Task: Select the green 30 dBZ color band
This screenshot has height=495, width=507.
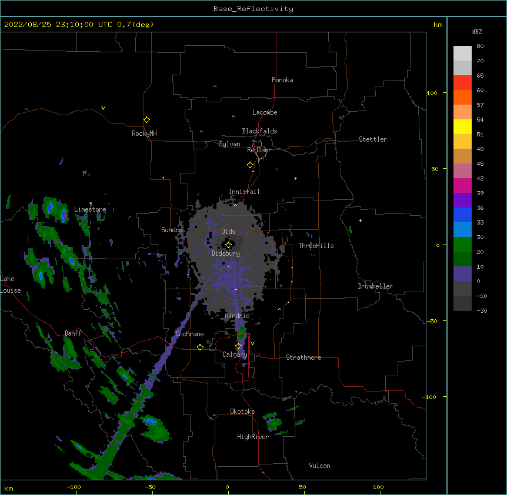Action: tap(462, 245)
